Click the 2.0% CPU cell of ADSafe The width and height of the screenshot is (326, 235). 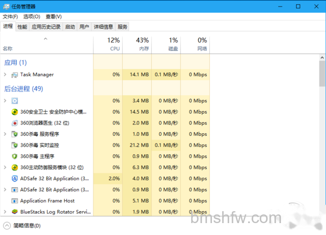tap(108, 179)
